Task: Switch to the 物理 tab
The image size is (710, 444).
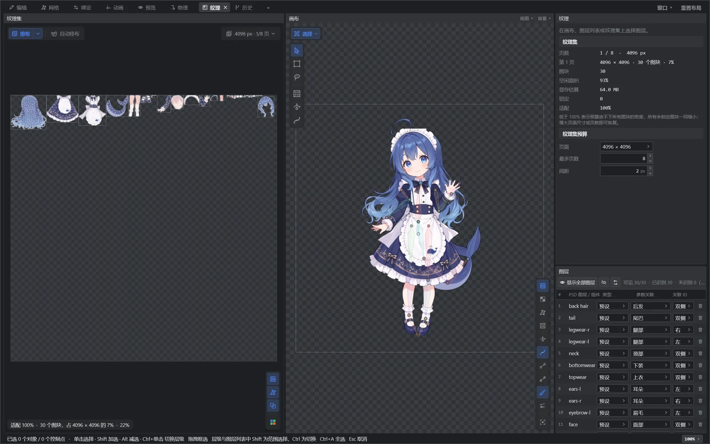Action: (179, 8)
